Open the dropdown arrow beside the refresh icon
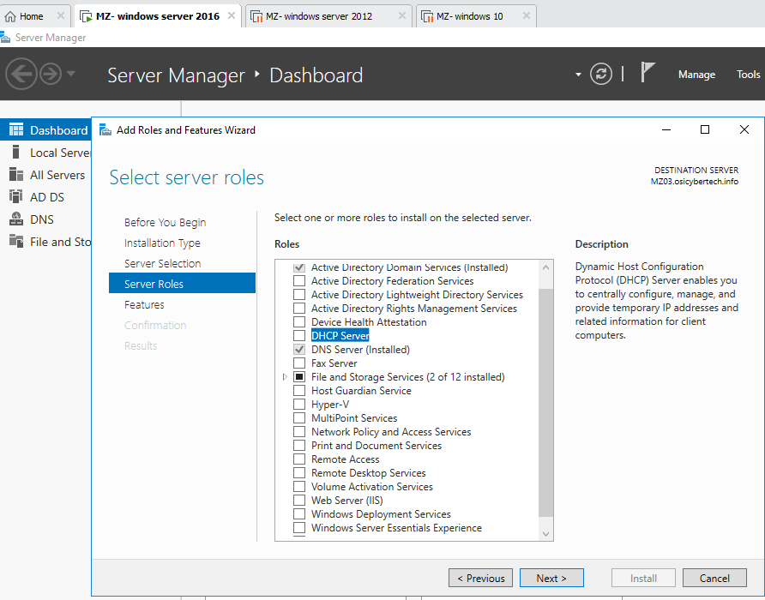 (578, 75)
